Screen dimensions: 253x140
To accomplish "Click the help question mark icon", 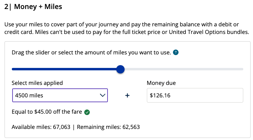I will [x=176, y=53].
